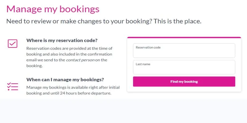Click the small 'Reservation code' field label
Image resolution: width=247 pixels, height=123 pixels.
click(148, 48)
